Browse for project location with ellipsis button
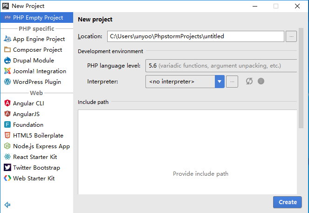The height and width of the screenshot is (213, 309). (x=291, y=36)
